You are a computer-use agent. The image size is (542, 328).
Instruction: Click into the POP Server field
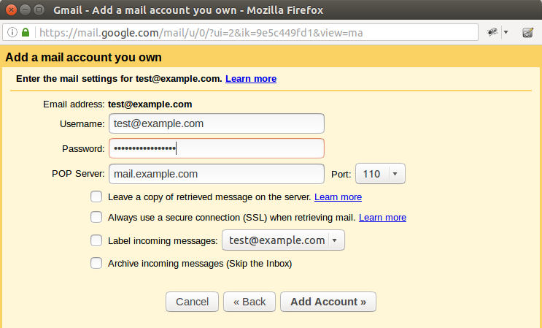217,174
